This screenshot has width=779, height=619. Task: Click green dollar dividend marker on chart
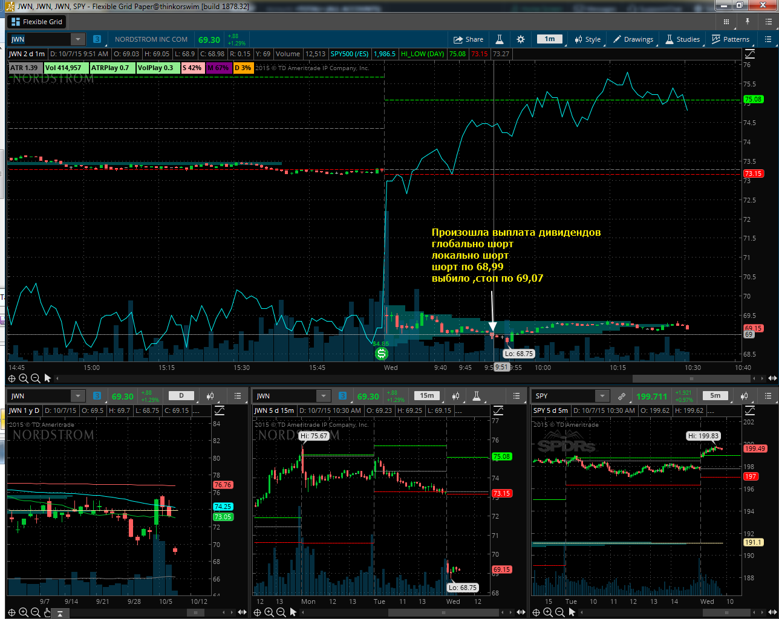click(x=381, y=354)
